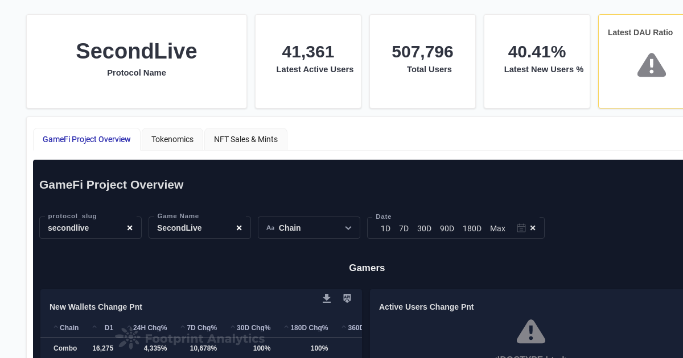Click the warning icon on Latest DAU Ratio card
The width and height of the screenshot is (683, 358).
point(652,65)
